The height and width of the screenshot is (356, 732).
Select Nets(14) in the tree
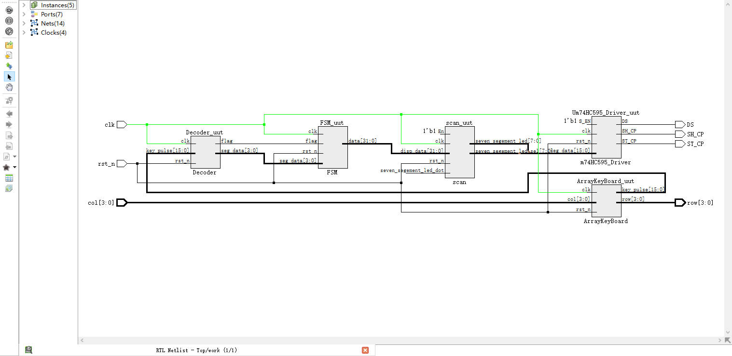point(53,23)
